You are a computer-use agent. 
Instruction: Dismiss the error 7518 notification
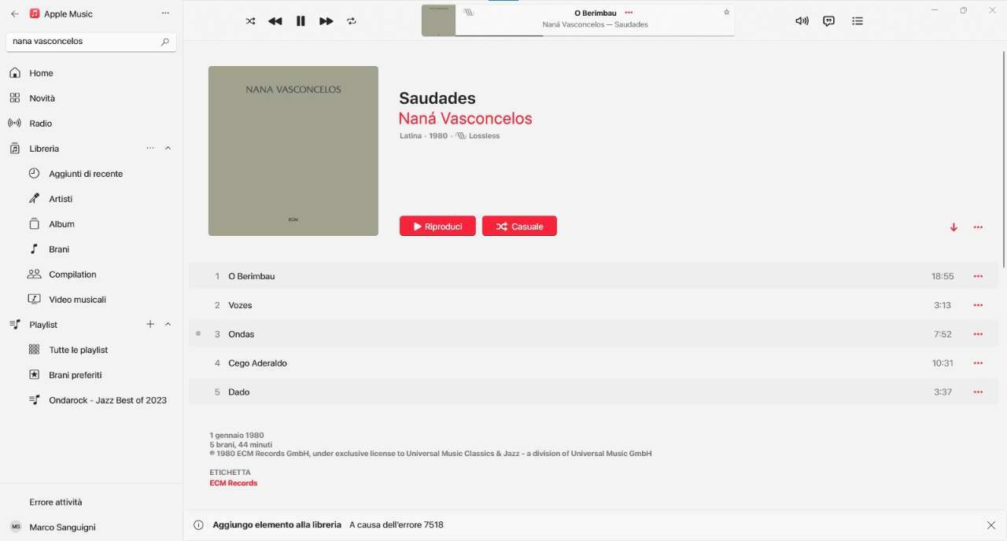(x=990, y=525)
